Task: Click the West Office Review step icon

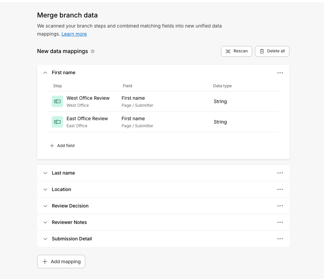Action: (x=57, y=101)
